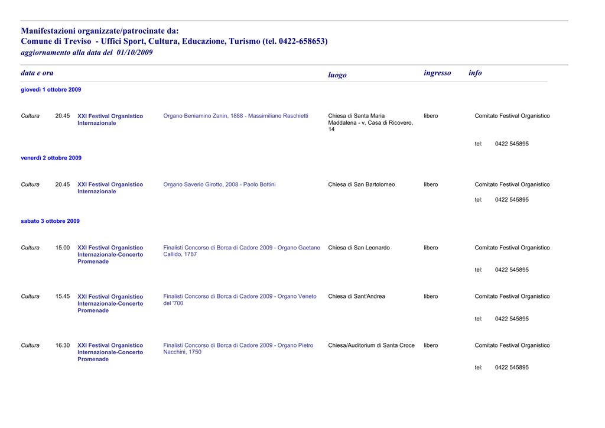Click phone number '0422 545895' under the venerdì event

[x=512, y=200]
